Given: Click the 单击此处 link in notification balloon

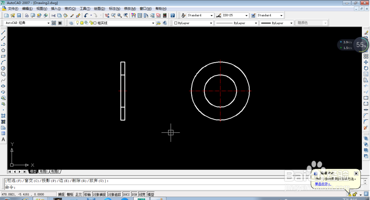Looking at the screenshot, I should point(322,184).
